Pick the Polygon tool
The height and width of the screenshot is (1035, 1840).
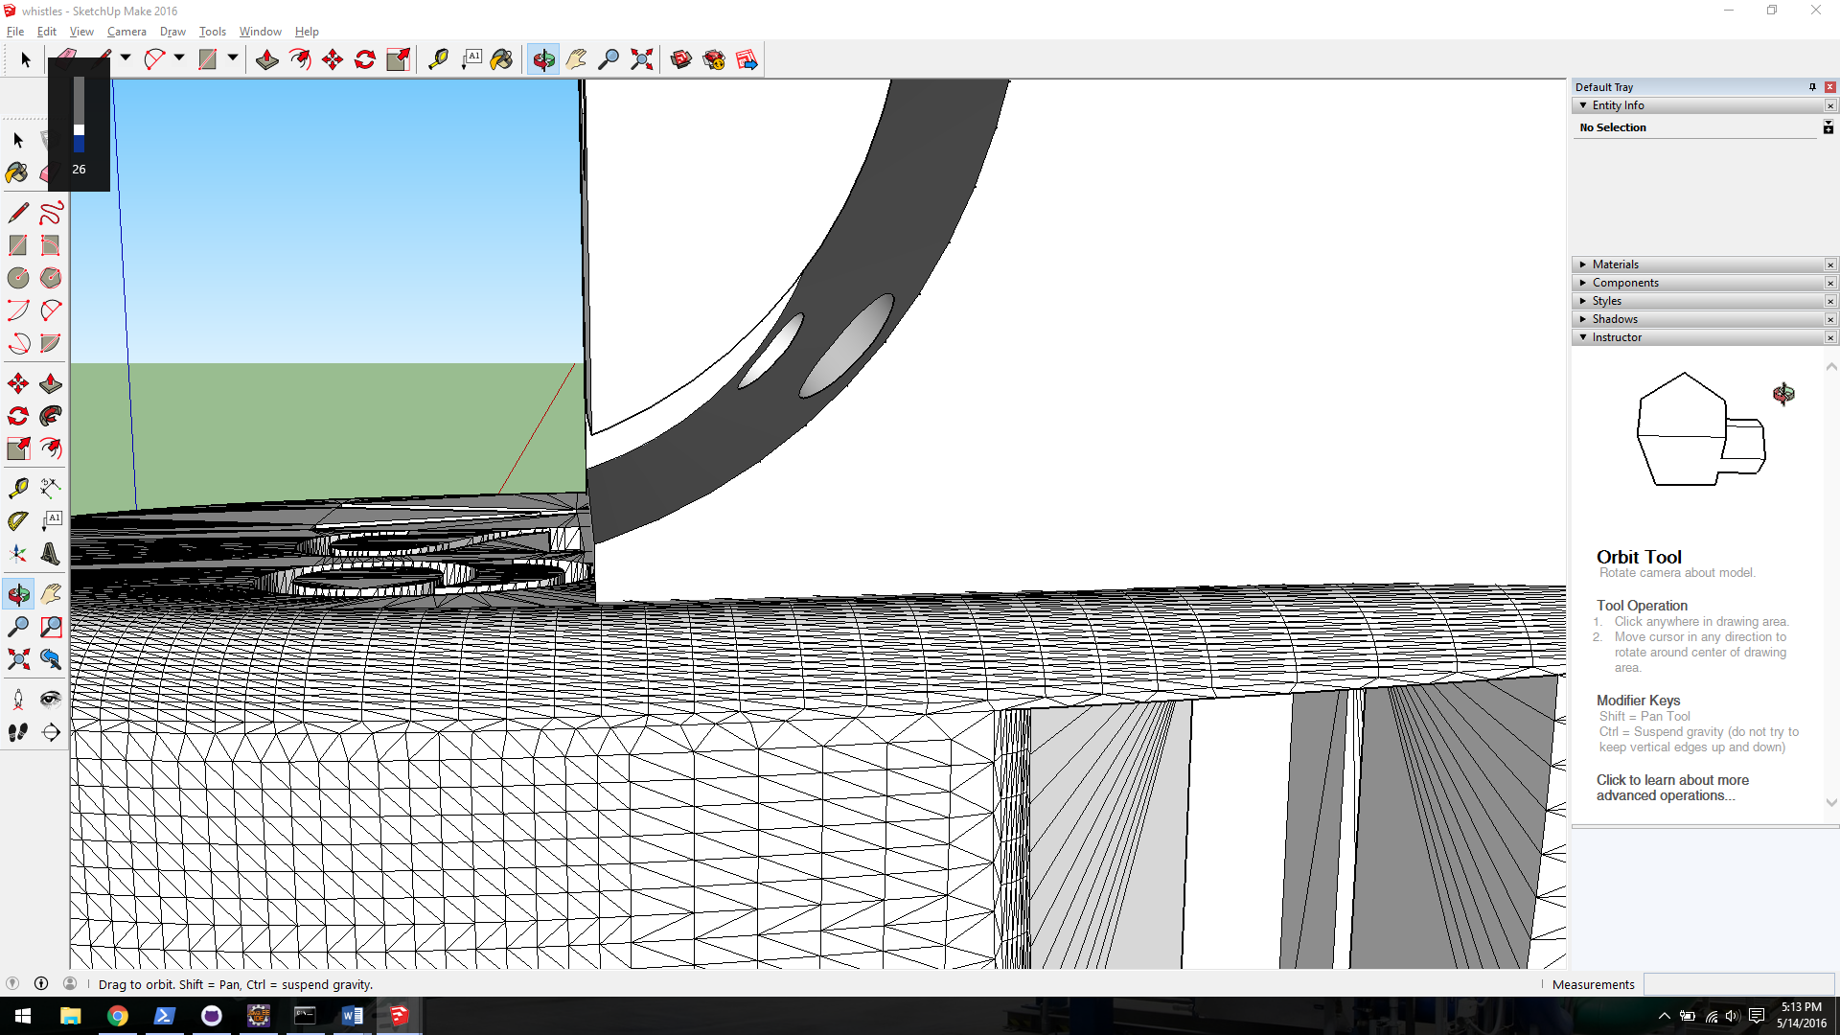[x=51, y=278]
